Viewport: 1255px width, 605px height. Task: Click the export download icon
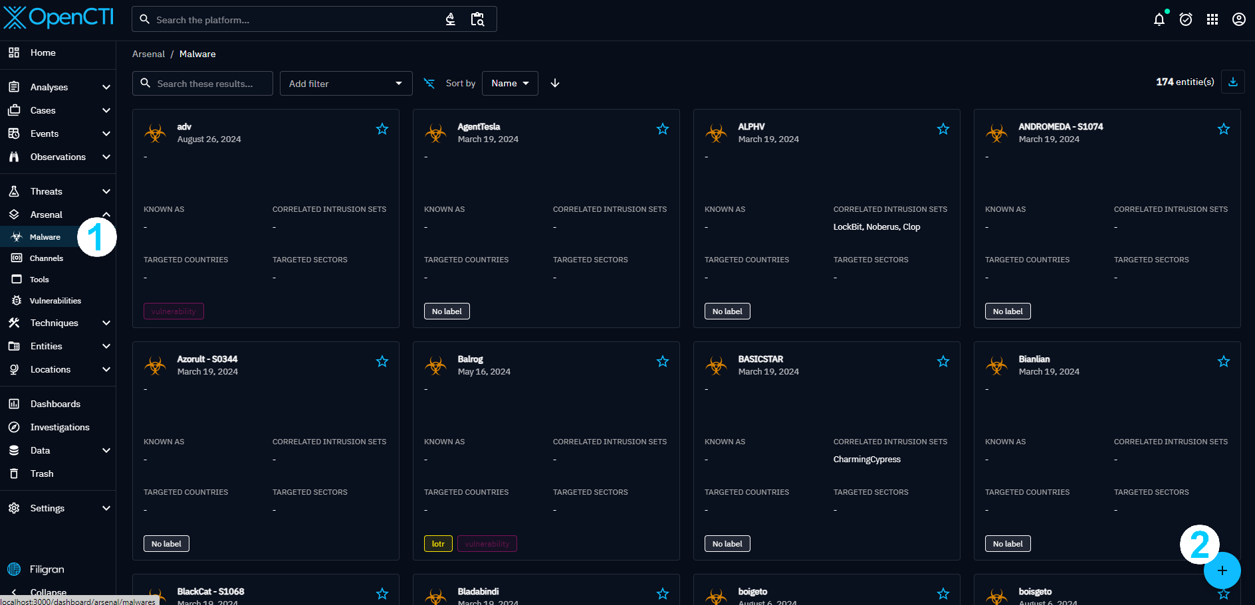point(1233,82)
